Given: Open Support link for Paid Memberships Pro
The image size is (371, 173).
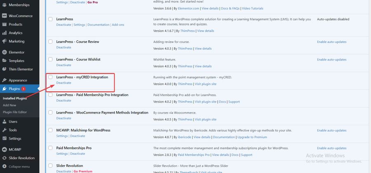Looking at the screenshot, I should pos(247,155).
